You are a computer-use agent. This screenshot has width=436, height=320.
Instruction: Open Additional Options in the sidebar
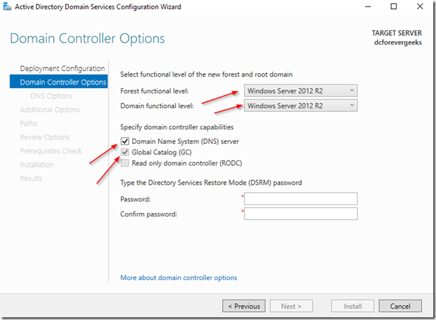(50, 110)
